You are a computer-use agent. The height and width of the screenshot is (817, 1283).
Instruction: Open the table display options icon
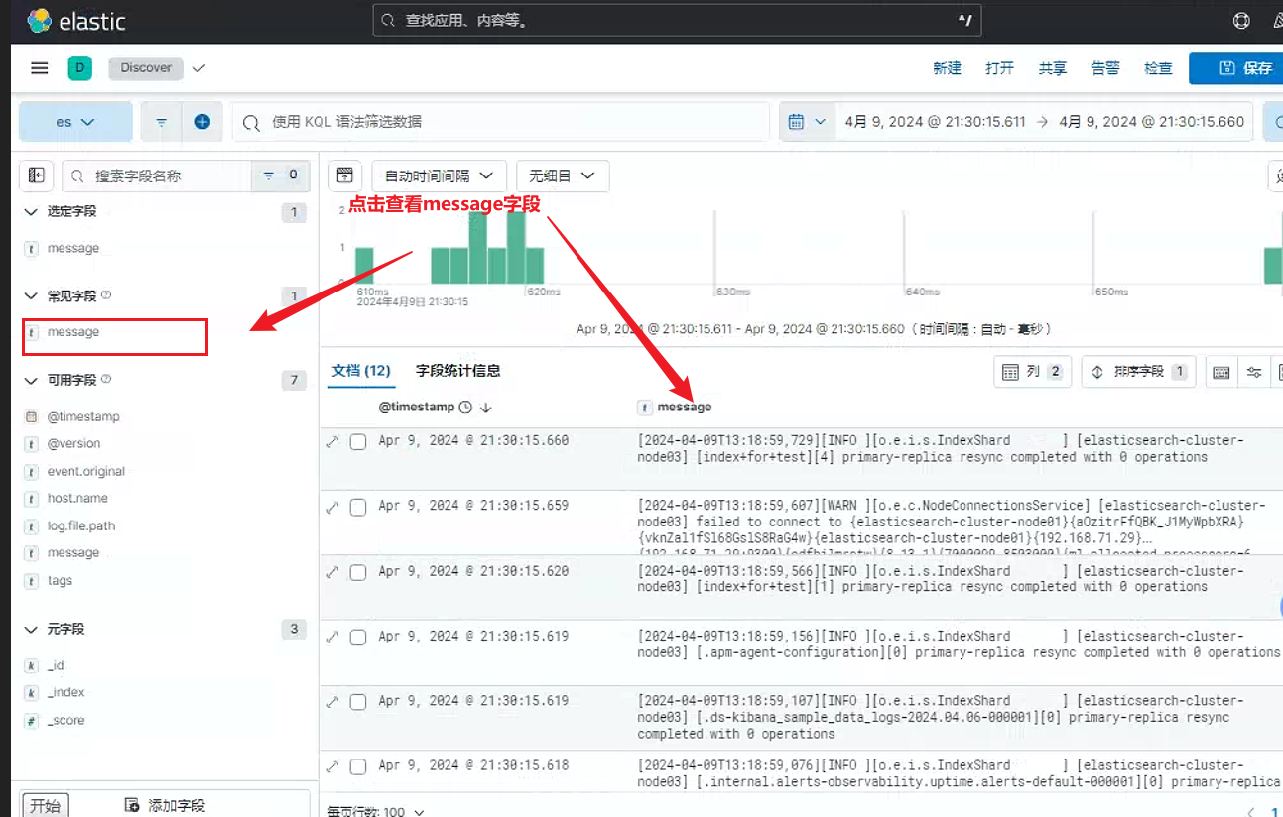pos(1254,372)
